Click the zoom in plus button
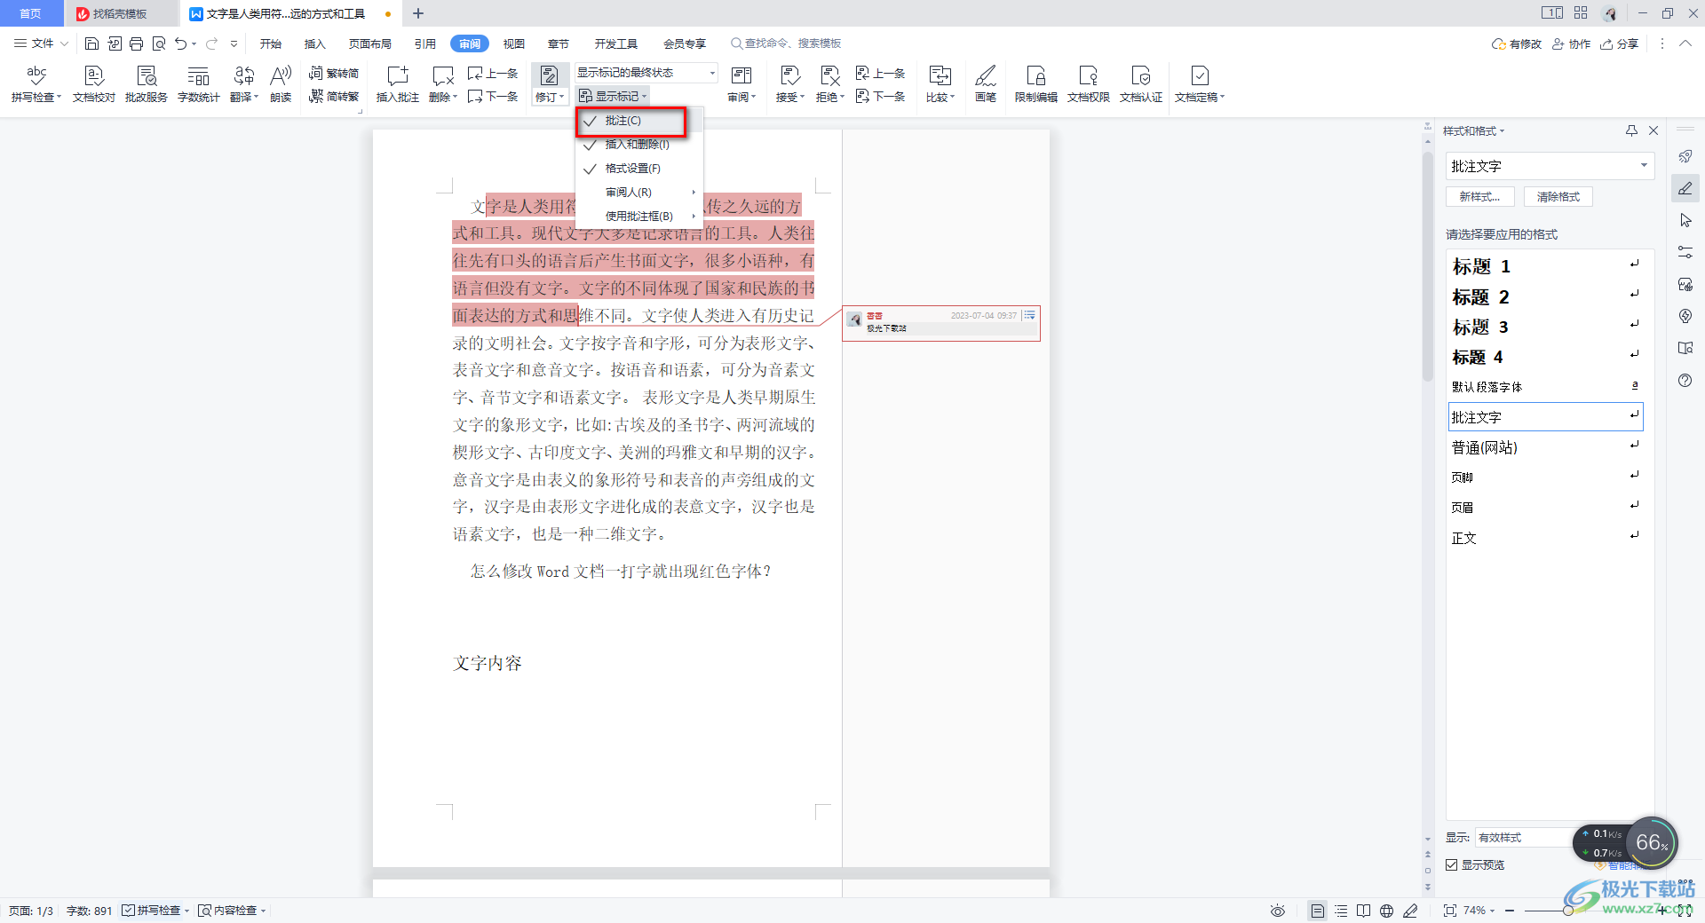Screen dimensions: 1705x923 coord(1661,911)
